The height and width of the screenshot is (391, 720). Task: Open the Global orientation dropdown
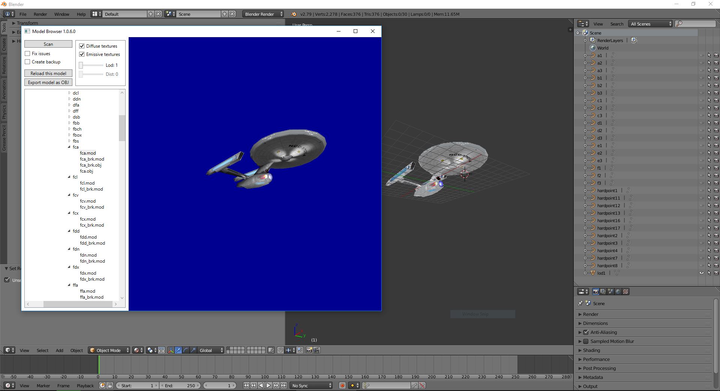click(211, 350)
